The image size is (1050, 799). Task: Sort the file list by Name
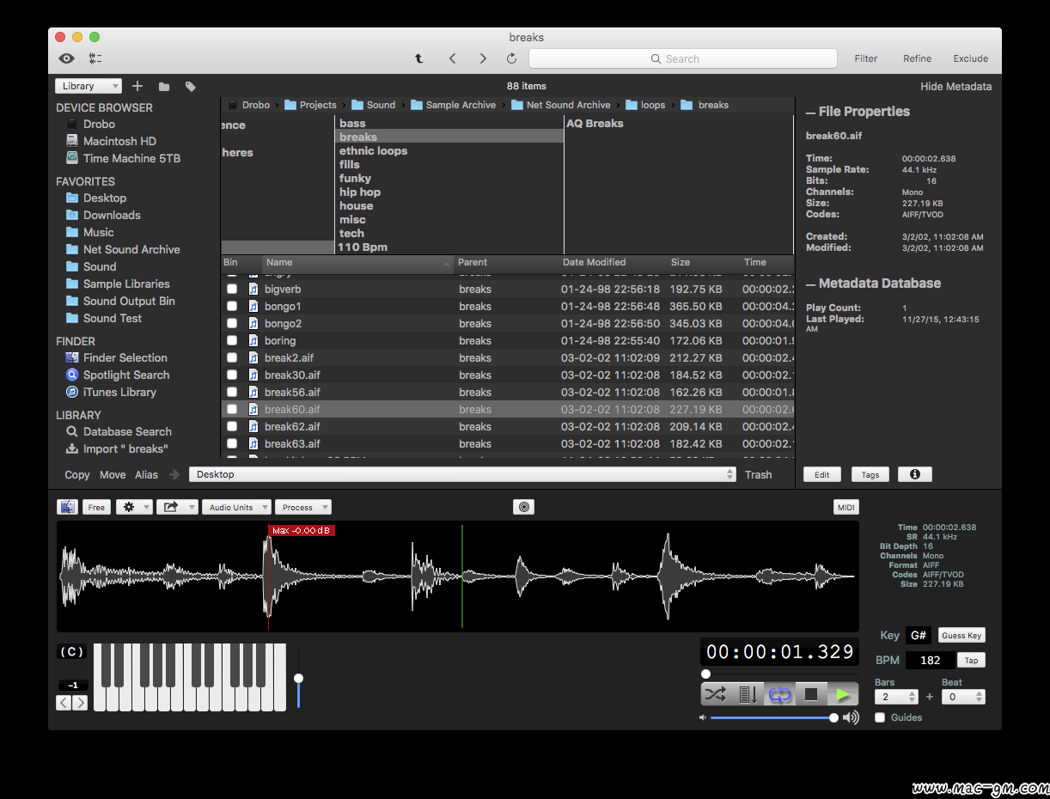click(x=357, y=262)
